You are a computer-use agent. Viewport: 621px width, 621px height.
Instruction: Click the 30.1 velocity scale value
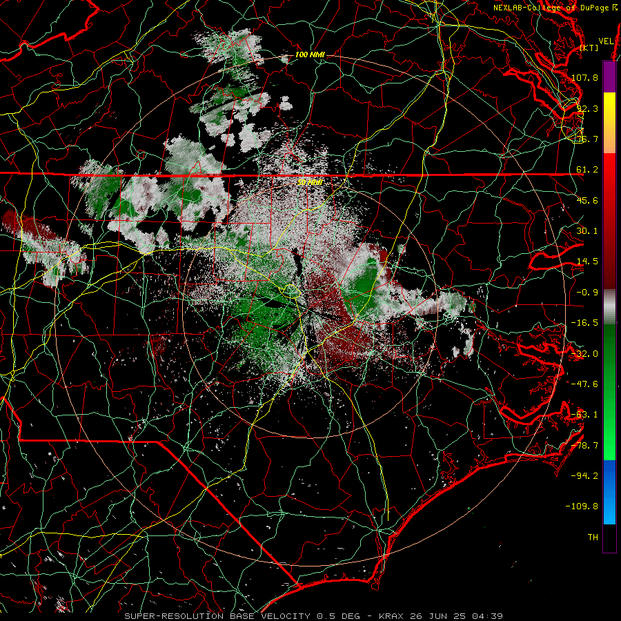coord(587,231)
